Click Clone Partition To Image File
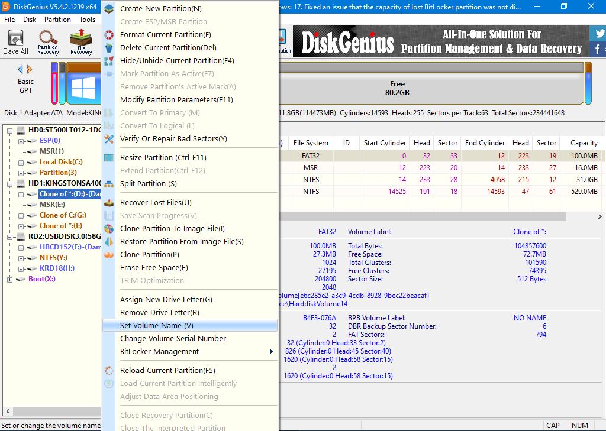The height and width of the screenshot is (431, 606). coord(172,229)
